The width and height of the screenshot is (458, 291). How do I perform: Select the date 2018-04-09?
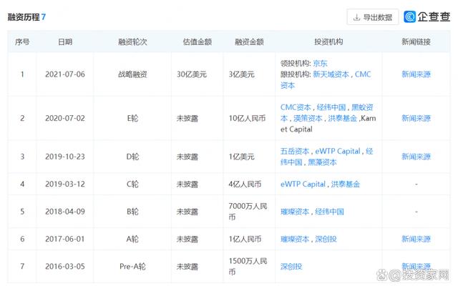65,212
